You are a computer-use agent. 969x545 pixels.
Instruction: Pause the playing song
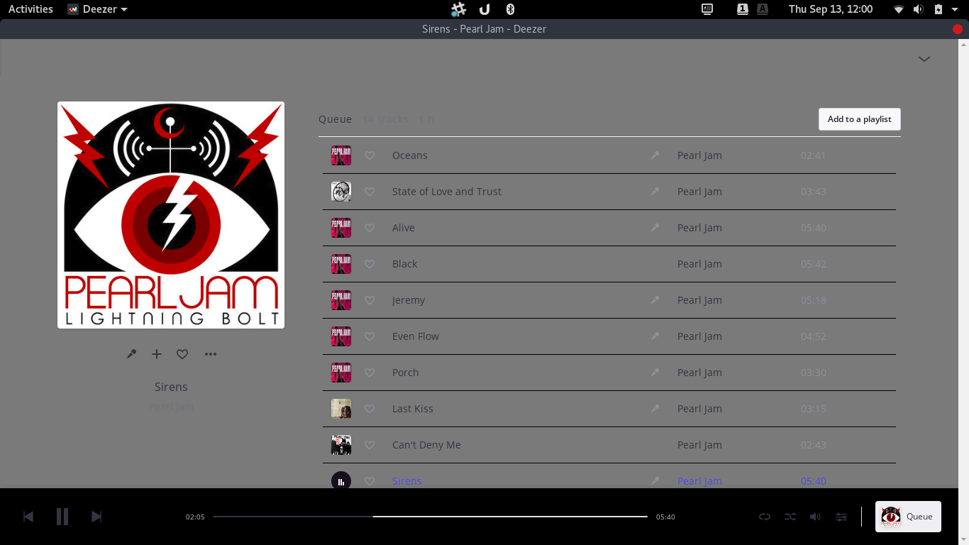tap(62, 517)
